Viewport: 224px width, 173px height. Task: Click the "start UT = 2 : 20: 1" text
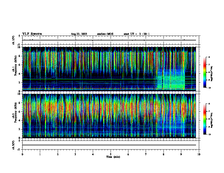(x=137, y=34)
